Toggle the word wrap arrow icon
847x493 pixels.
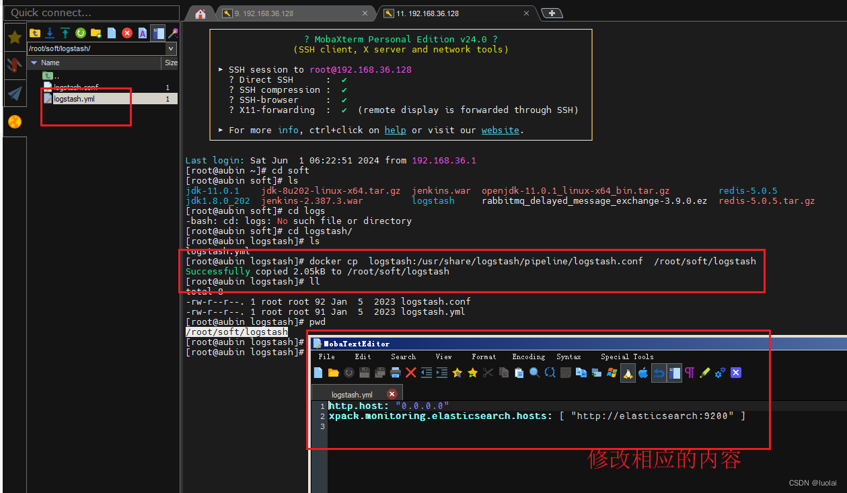659,373
